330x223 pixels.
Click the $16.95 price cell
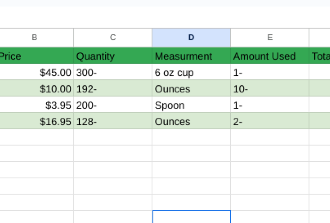point(36,121)
